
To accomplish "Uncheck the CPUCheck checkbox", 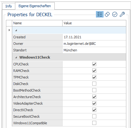I will (94, 64).
